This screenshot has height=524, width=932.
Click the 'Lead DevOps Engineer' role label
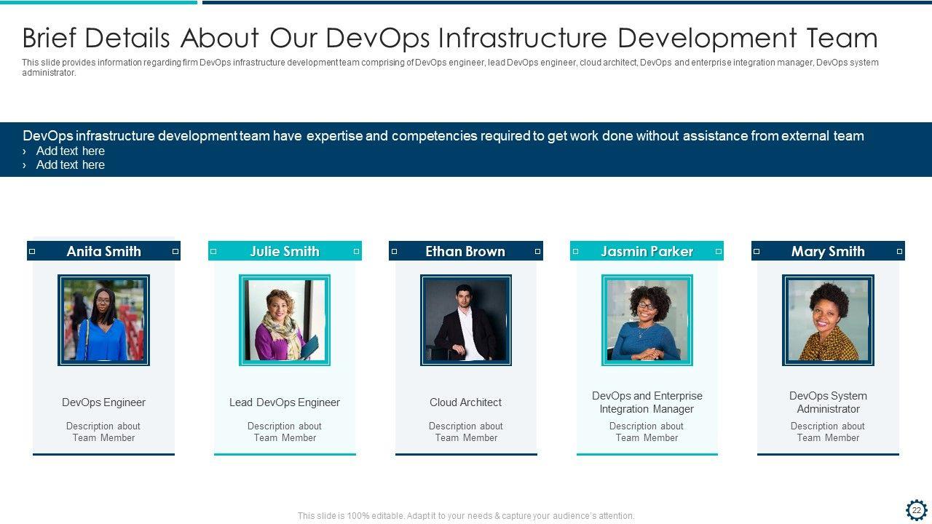coord(285,402)
